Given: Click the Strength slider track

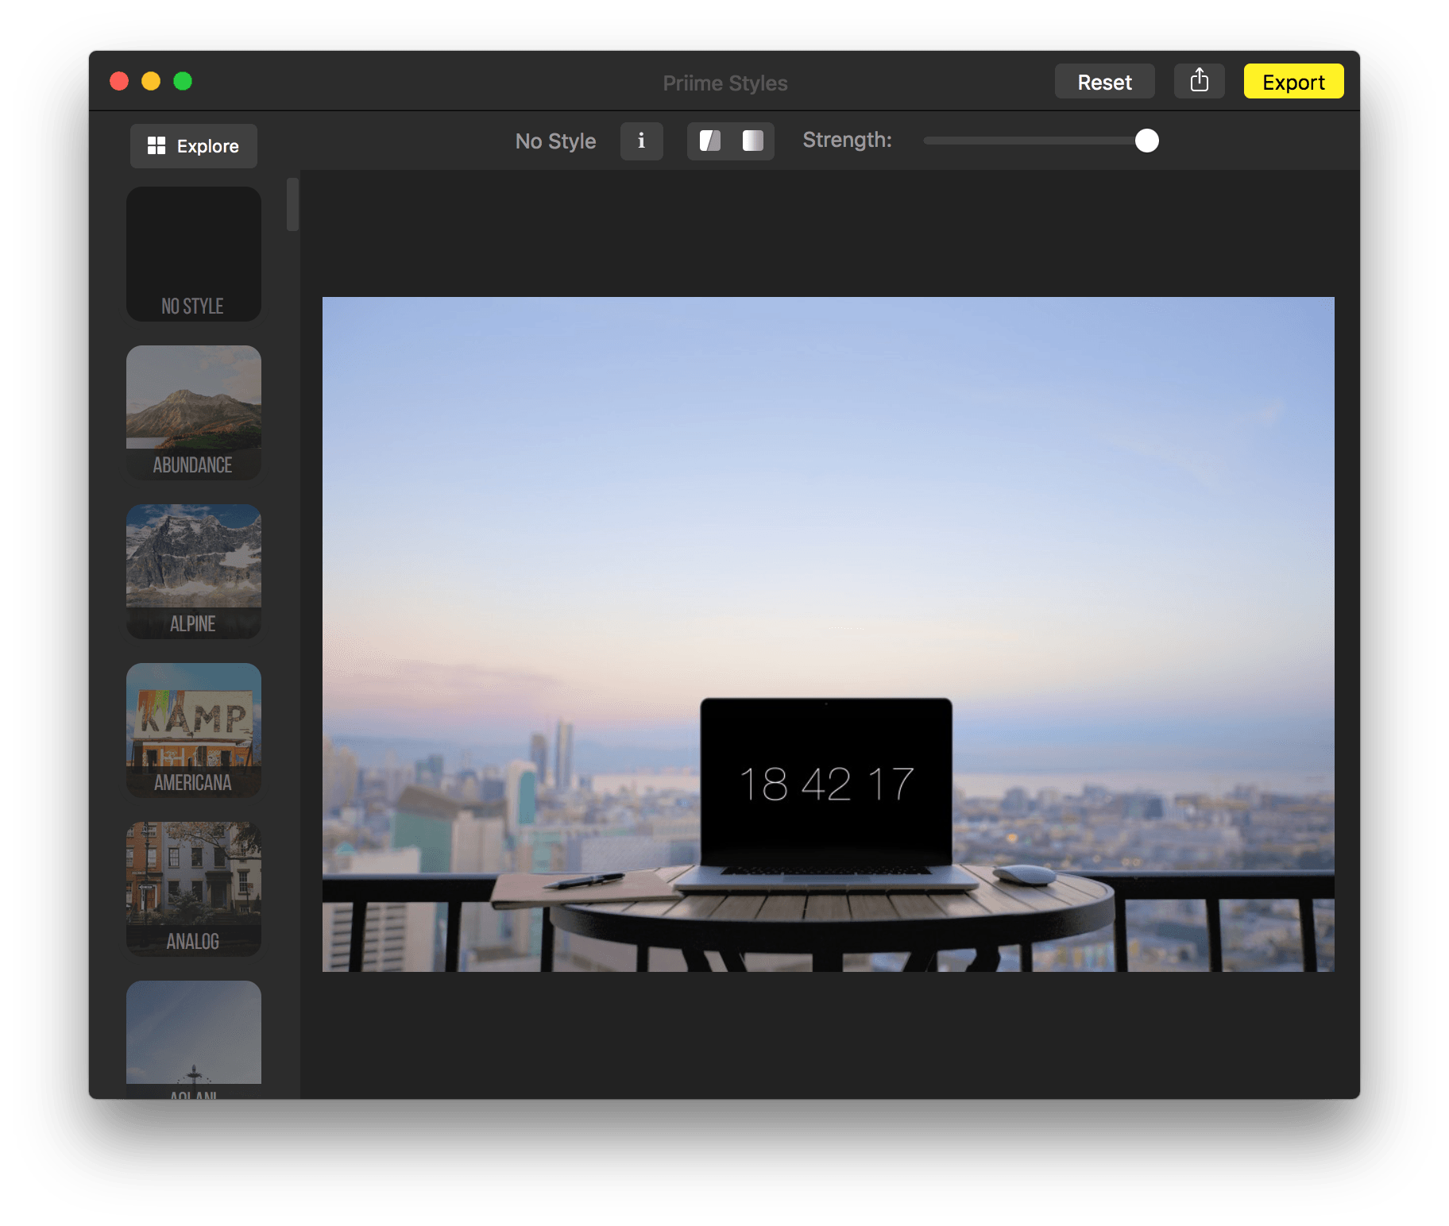Looking at the screenshot, I should coord(1041,141).
